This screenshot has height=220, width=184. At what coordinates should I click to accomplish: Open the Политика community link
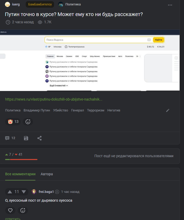tap(73, 4)
